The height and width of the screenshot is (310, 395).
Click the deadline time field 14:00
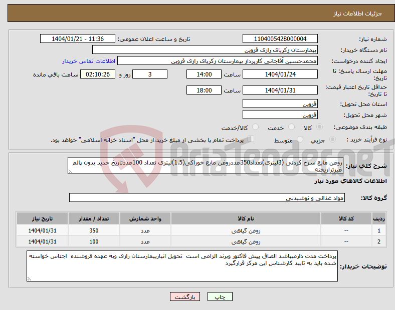[204, 74]
